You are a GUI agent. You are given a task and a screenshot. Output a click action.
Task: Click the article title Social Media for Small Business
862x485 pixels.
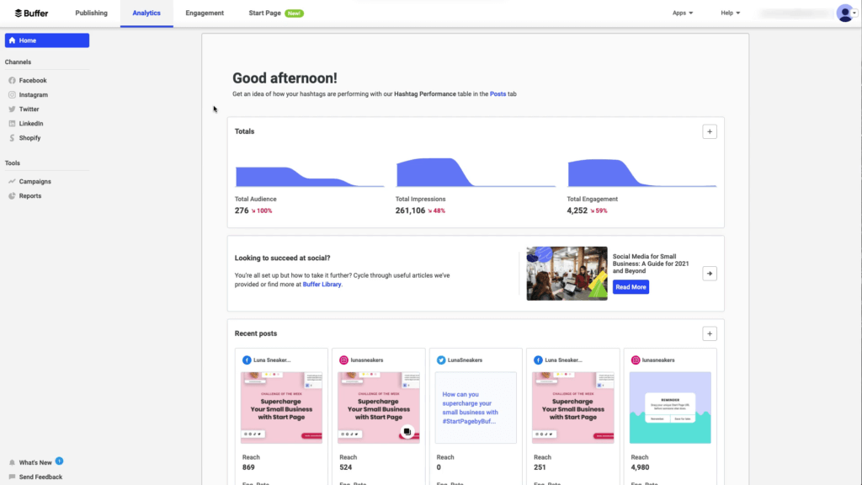(651, 264)
